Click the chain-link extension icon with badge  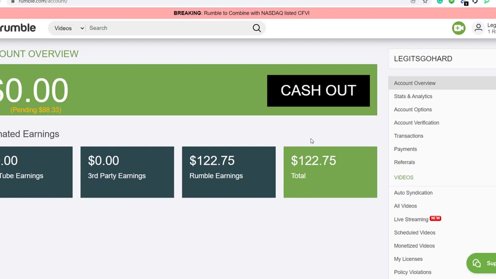point(464,2)
